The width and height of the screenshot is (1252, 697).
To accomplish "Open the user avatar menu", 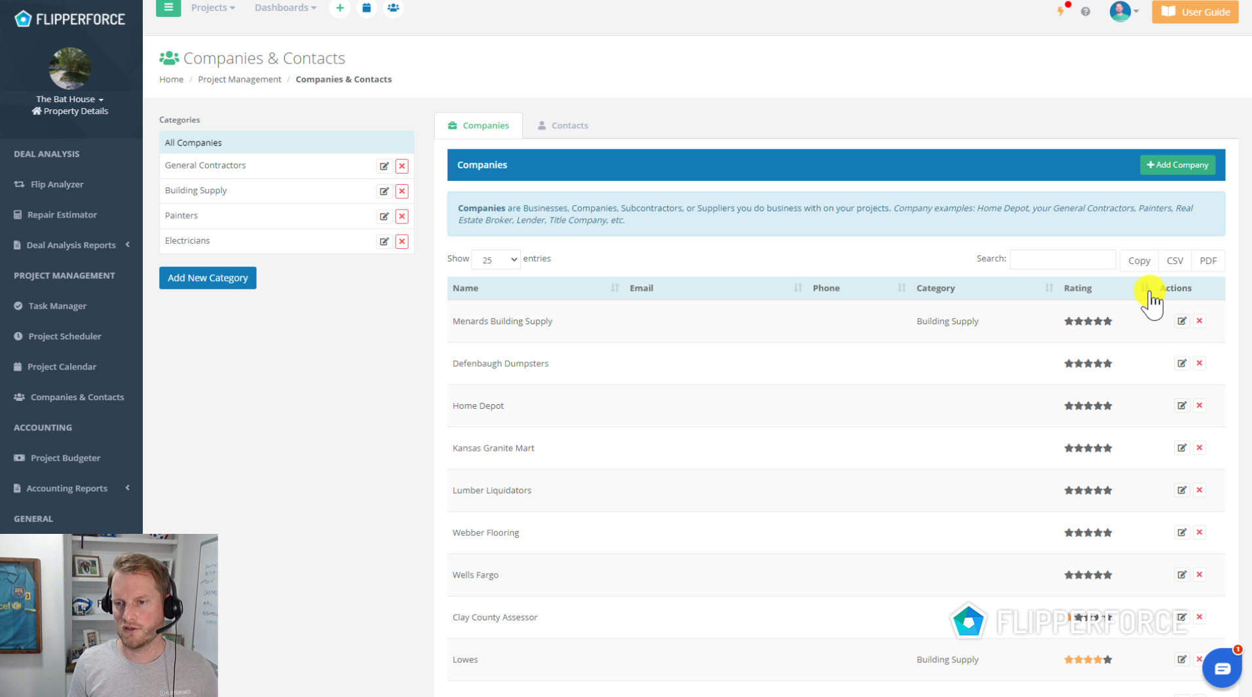I will coord(1124,11).
